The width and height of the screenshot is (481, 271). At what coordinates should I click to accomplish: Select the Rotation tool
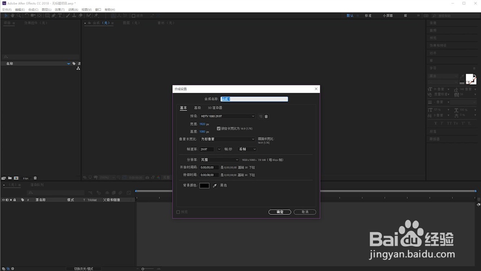click(x=26, y=15)
